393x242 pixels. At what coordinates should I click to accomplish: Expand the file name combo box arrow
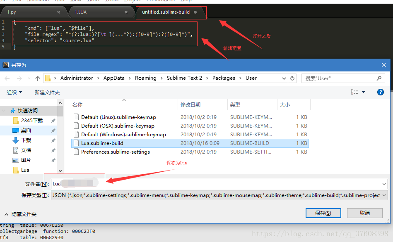(383, 183)
